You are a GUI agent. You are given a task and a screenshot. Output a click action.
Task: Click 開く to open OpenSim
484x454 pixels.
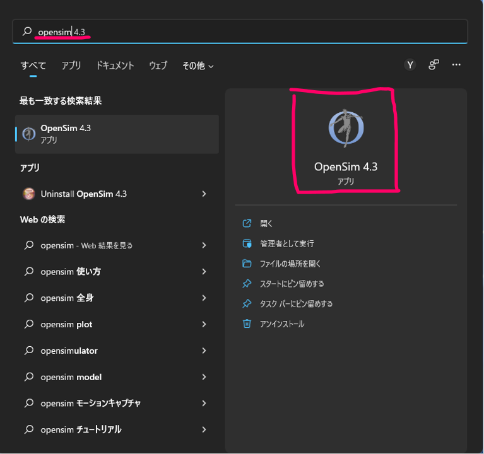tap(266, 223)
